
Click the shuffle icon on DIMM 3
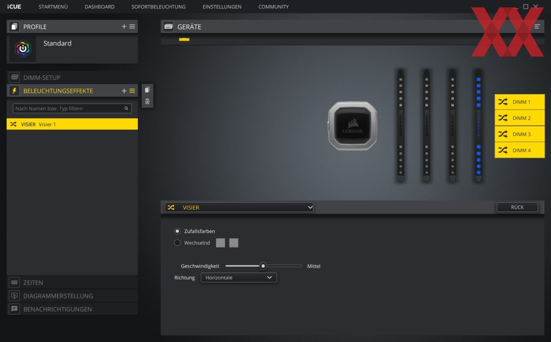coord(503,134)
